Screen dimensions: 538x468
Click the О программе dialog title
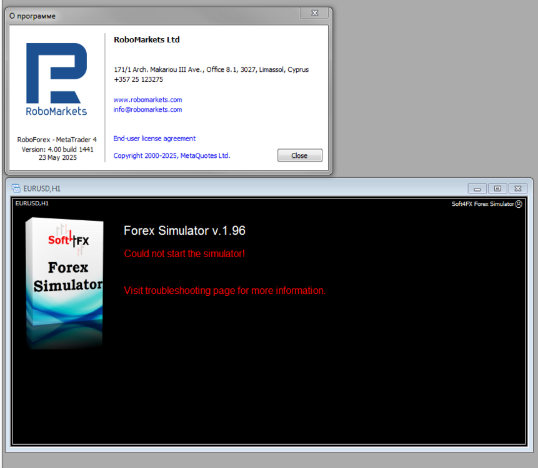pyautogui.click(x=32, y=16)
